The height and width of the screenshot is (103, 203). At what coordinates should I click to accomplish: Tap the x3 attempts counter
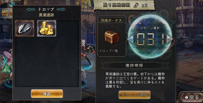144,6
